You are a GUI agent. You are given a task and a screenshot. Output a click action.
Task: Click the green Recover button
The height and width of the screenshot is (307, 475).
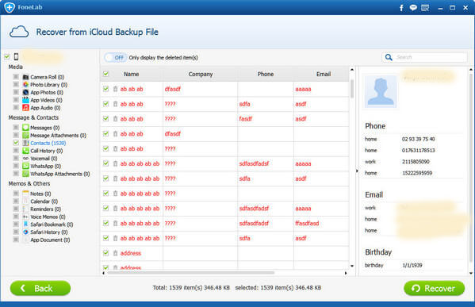point(434,288)
